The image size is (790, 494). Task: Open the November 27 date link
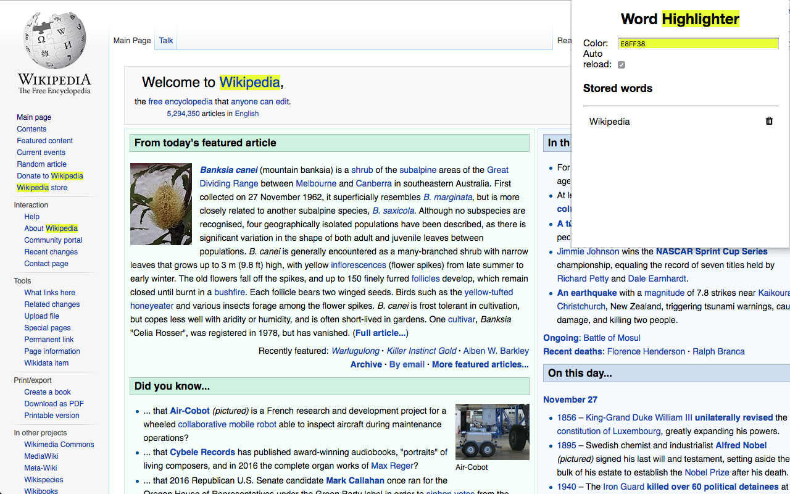click(570, 400)
